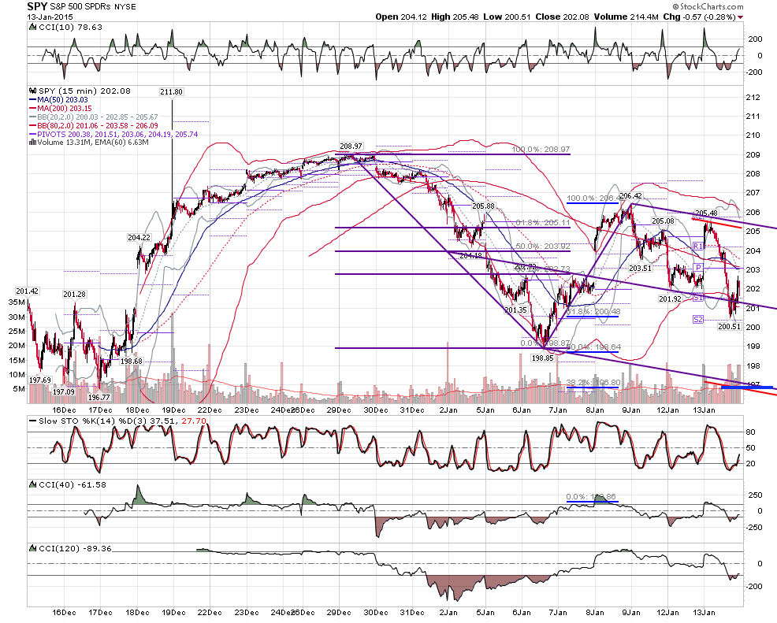
Task: Click the 201.92 price label on the chart
Action: (x=670, y=299)
